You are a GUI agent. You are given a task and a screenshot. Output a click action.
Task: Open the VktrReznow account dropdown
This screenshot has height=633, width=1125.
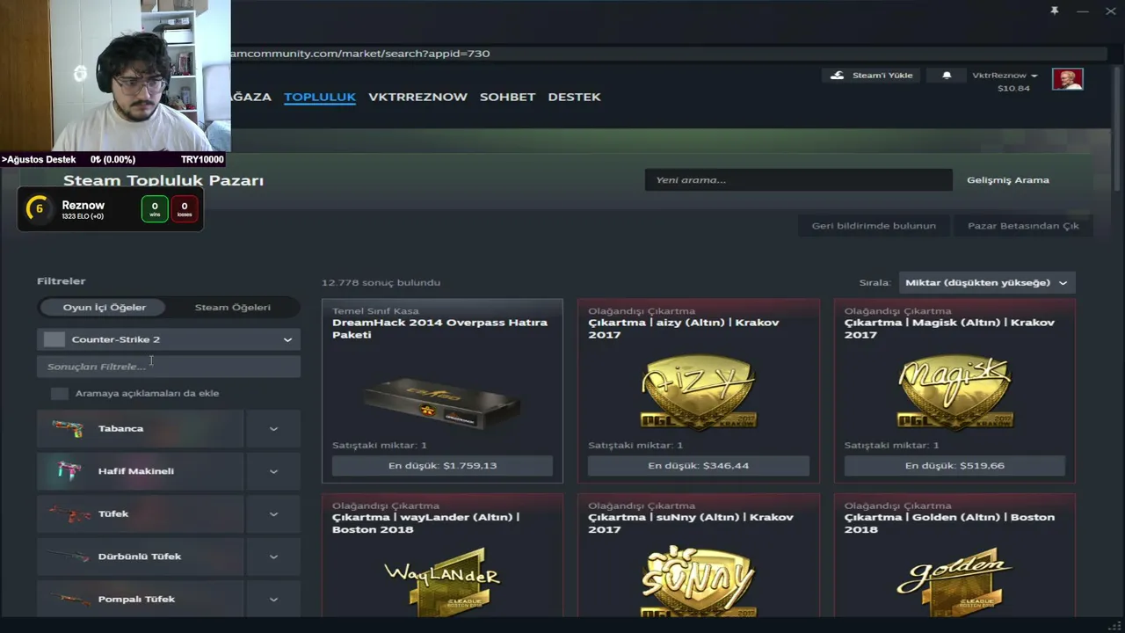(1005, 76)
